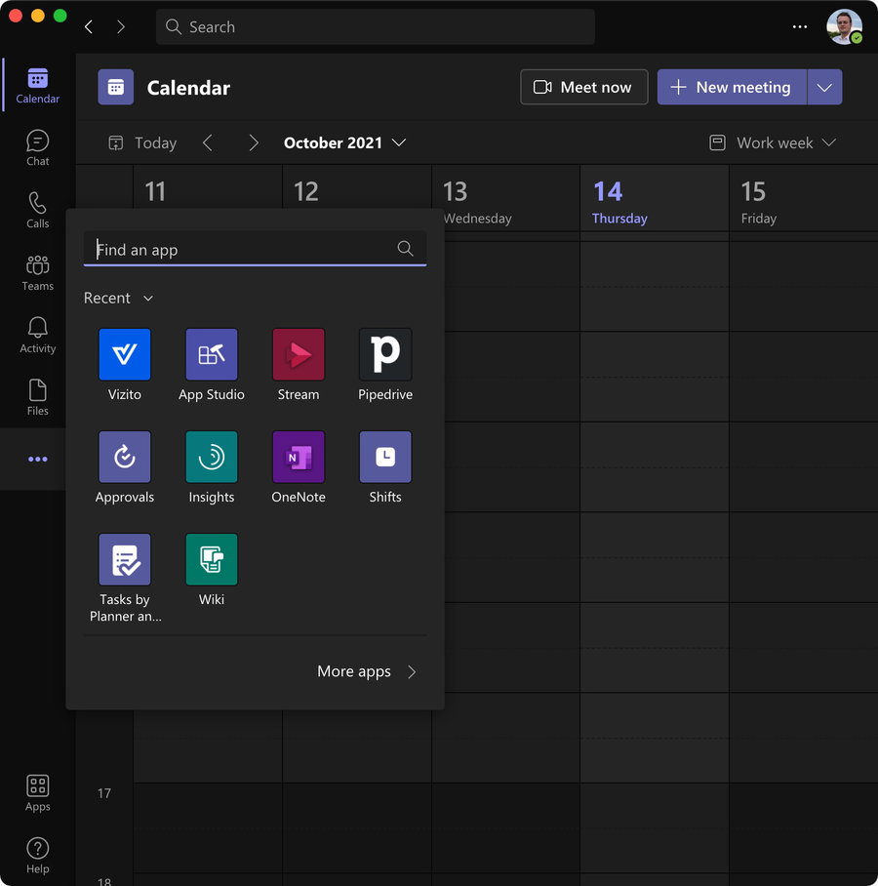
Task: Open the Shifts app
Action: click(385, 457)
